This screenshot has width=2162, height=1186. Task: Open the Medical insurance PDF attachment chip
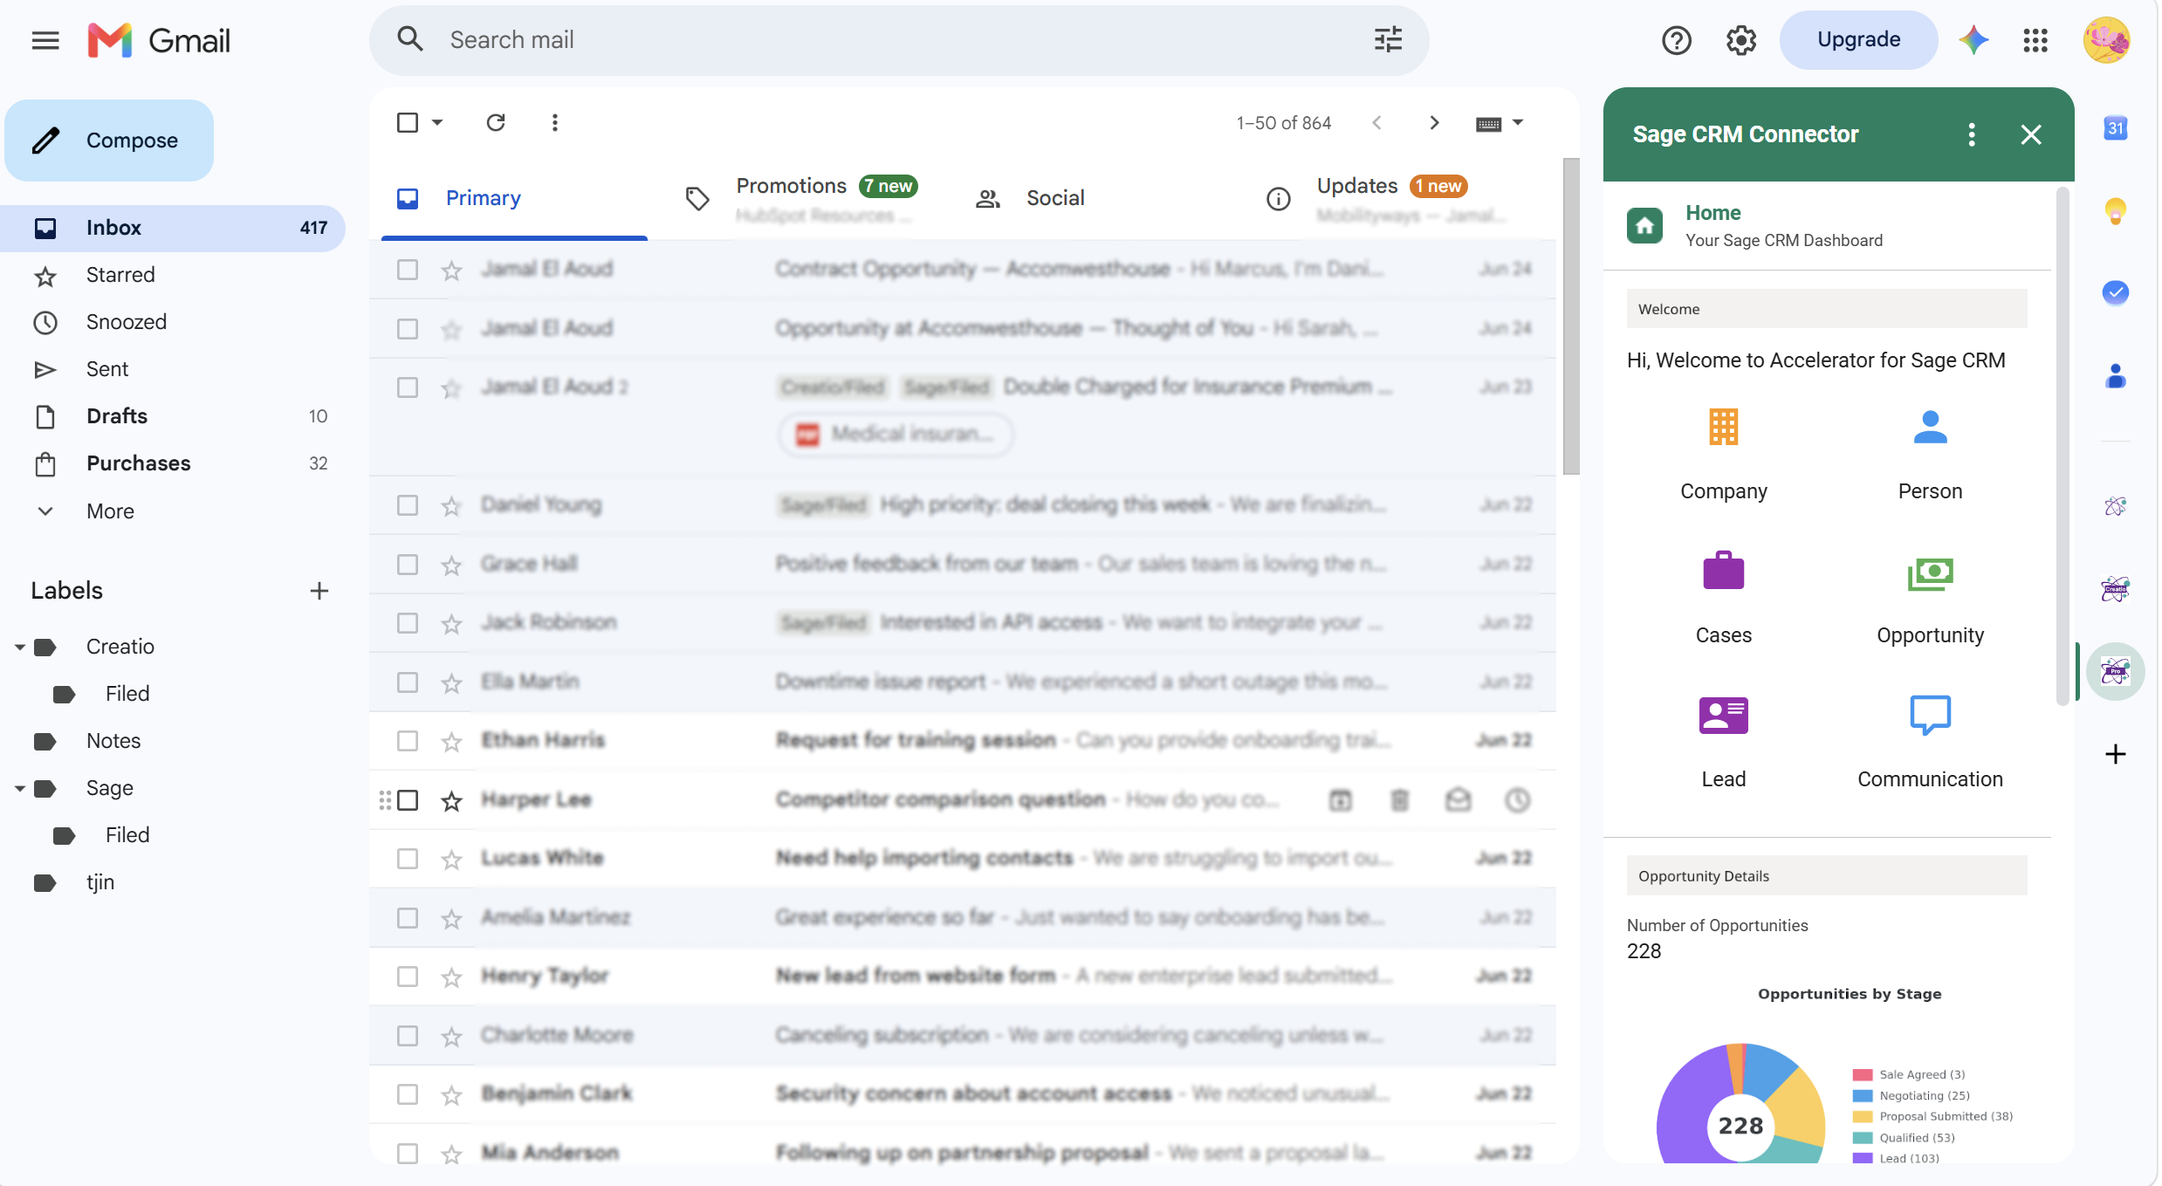[895, 434]
